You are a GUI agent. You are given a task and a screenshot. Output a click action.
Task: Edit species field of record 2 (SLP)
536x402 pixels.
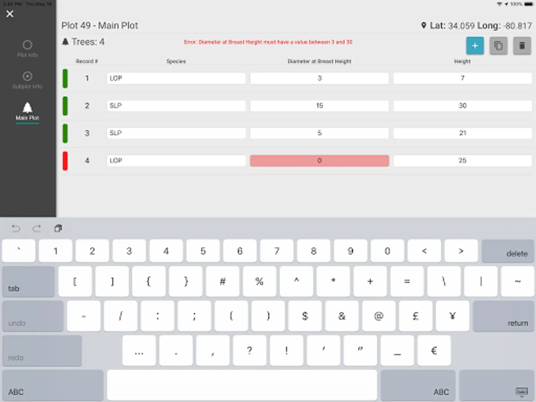pyautogui.click(x=176, y=106)
